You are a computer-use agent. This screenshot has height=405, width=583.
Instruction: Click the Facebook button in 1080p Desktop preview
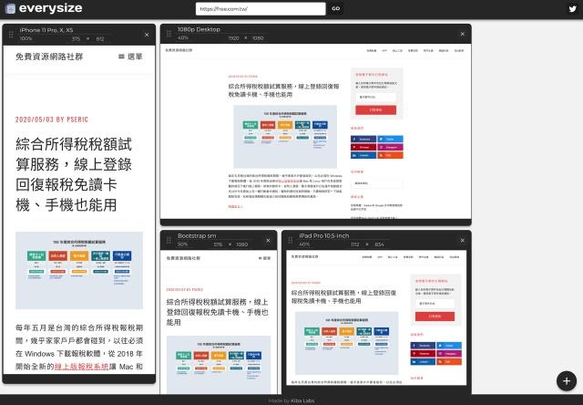[x=363, y=139]
